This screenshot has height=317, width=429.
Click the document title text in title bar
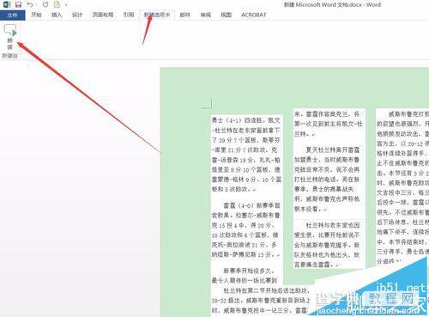click(x=332, y=4)
